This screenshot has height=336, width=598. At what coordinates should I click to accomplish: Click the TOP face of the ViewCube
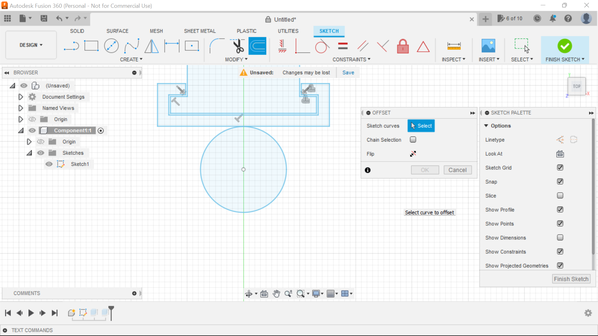click(x=577, y=86)
